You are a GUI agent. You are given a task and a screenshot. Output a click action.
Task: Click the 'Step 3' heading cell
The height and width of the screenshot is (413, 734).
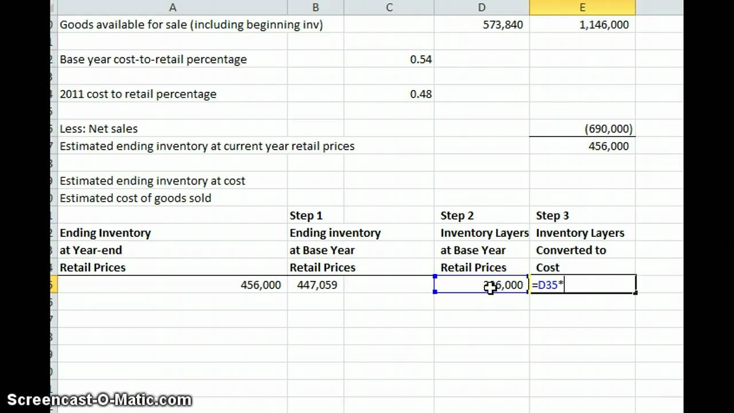pos(582,216)
